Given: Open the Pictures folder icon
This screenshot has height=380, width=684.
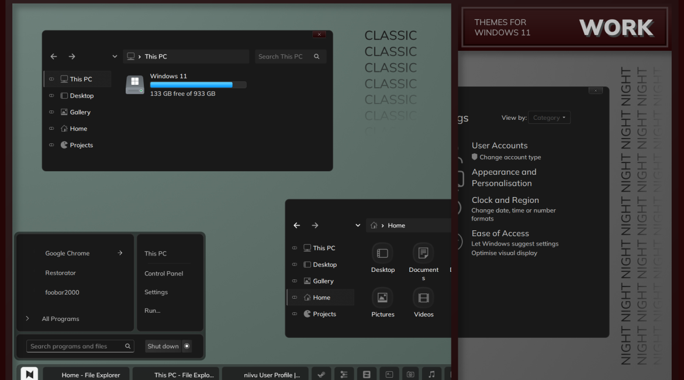Looking at the screenshot, I should pyautogui.click(x=382, y=298).
